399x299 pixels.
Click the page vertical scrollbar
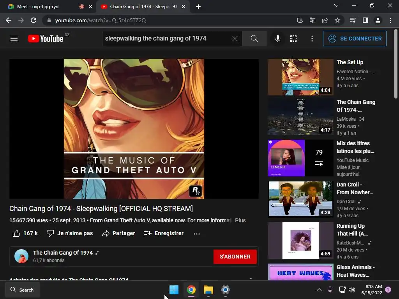(x=396, y=63)
